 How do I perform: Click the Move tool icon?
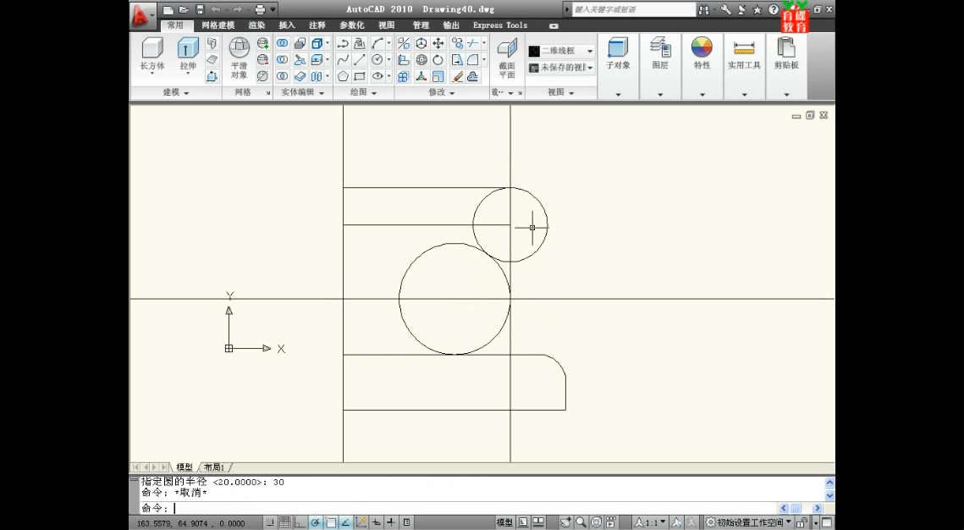pos(438,43)
